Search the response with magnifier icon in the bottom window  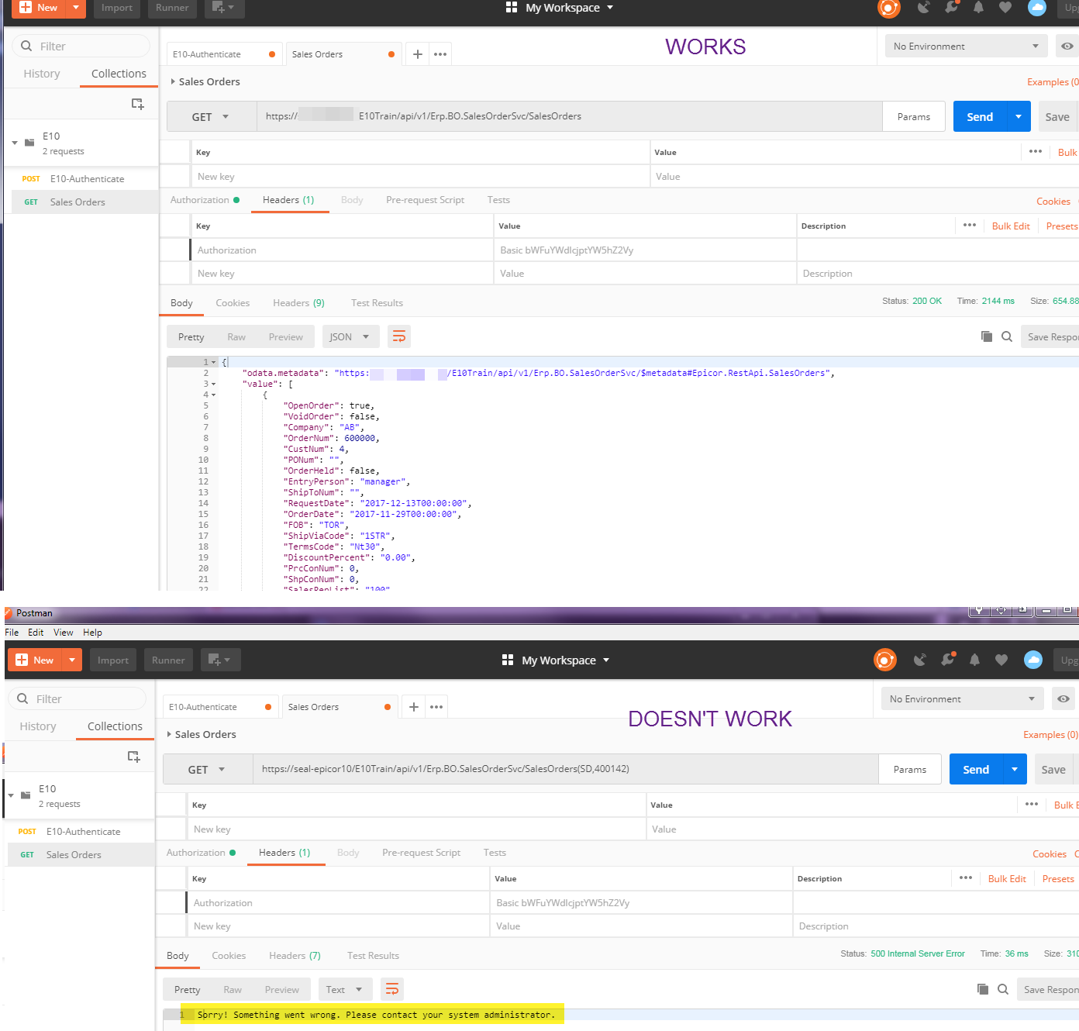(x=1003, y=989)
